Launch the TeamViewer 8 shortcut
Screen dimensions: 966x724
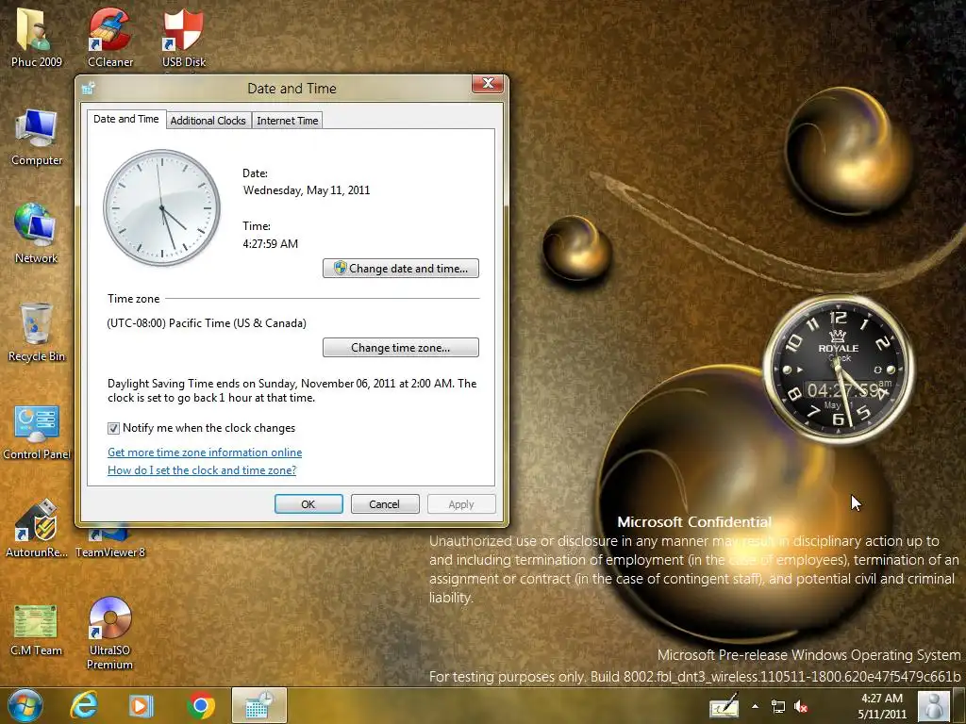click(x=109, y=543)
